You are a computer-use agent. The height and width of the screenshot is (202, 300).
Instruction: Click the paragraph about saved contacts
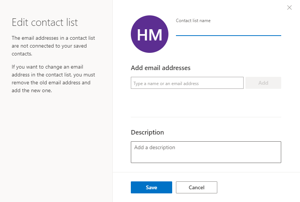53,46
